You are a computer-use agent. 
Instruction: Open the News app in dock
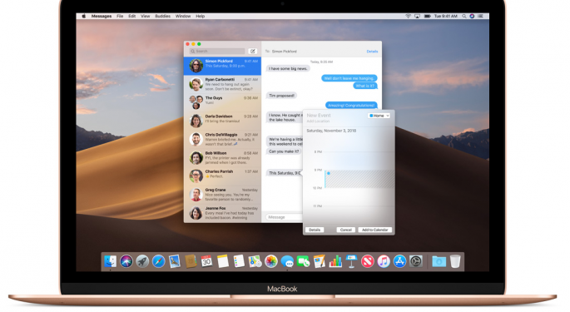368,261
